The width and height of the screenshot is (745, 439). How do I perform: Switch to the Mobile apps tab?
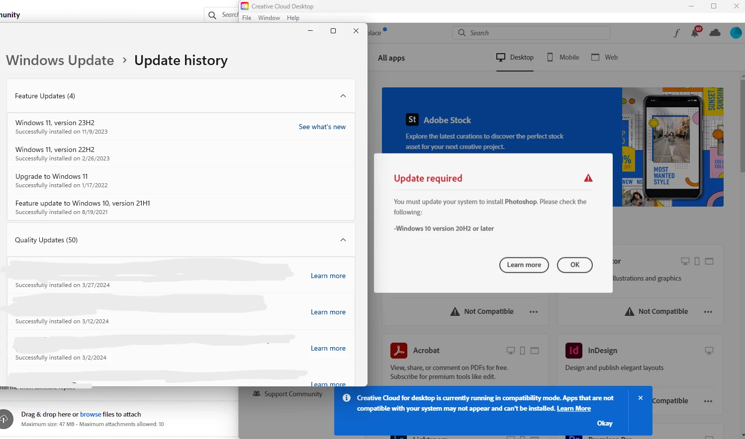pyautogui.click(x=563, y=57)
